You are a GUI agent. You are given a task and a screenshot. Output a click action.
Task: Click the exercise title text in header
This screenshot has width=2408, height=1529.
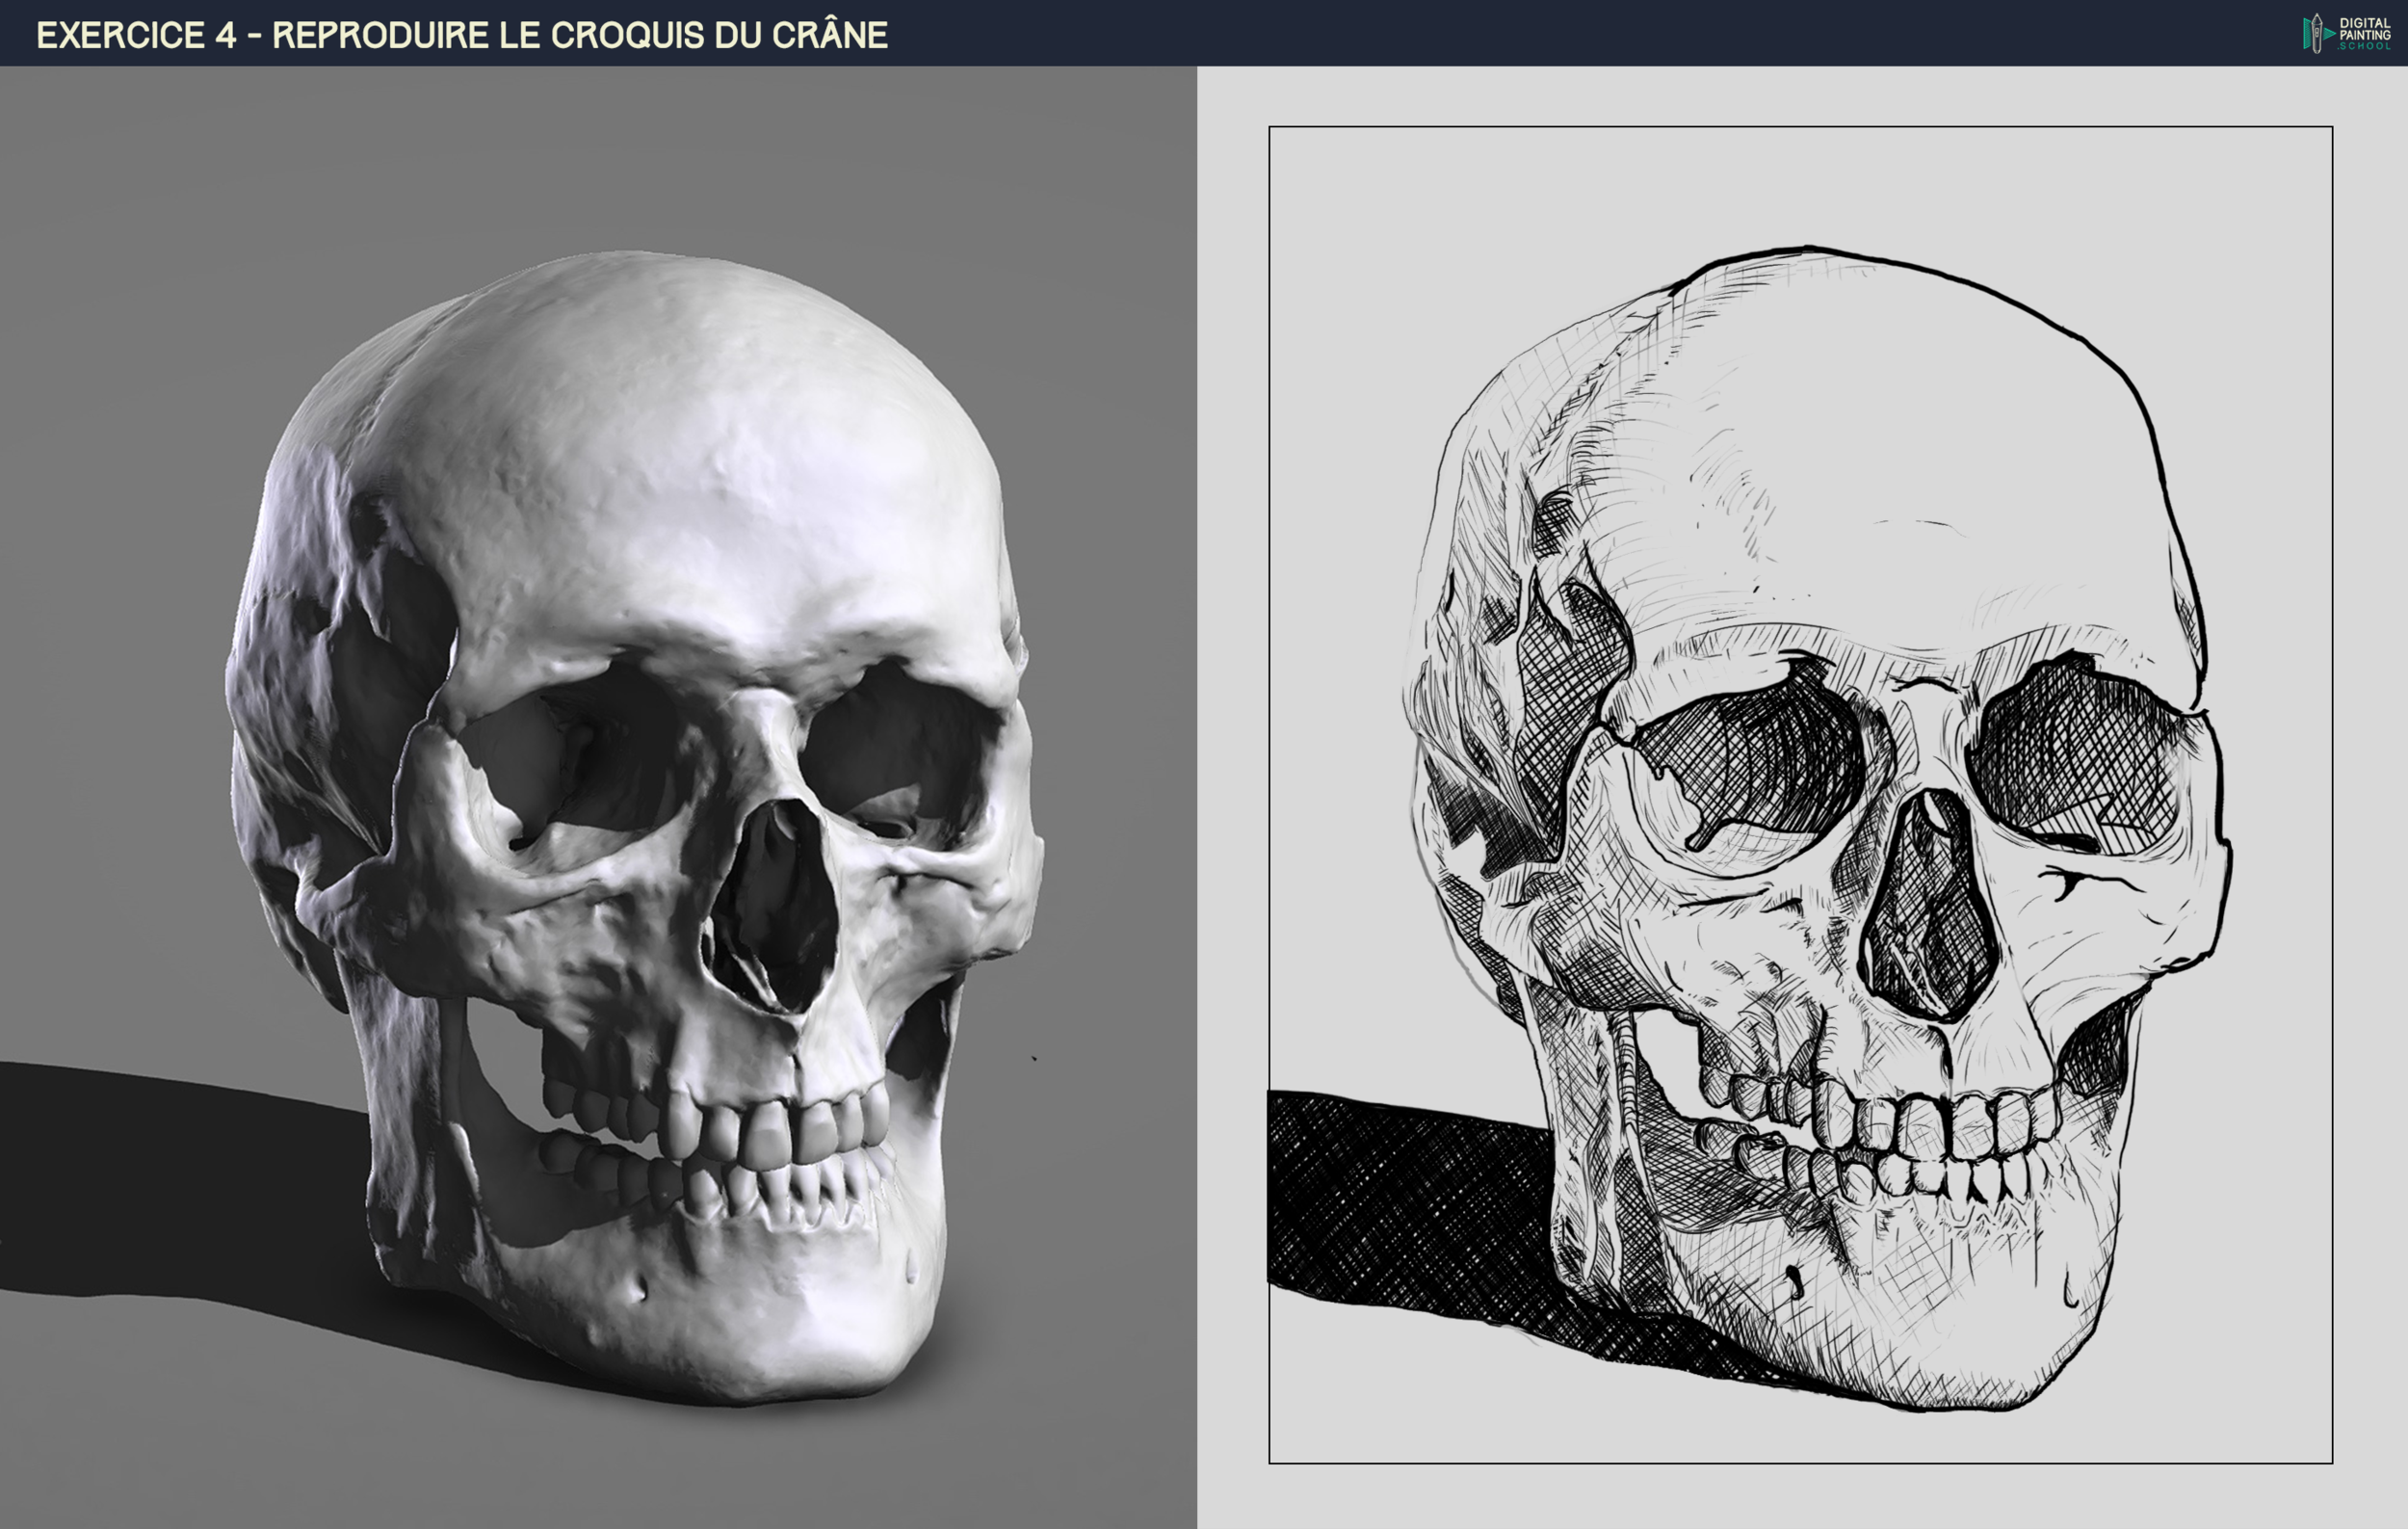[462, 35]
